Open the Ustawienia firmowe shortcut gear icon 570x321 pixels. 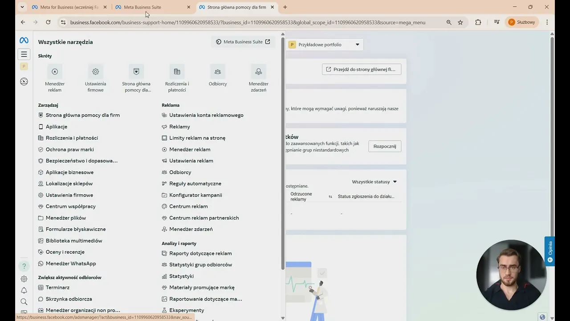coord(95,71)
